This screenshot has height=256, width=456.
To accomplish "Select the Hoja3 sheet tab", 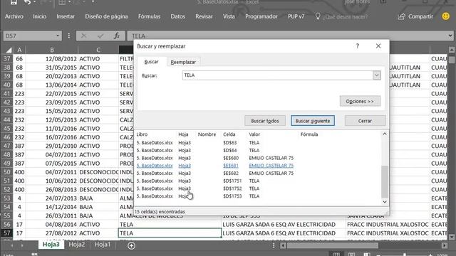I will [x=51, y=245].
